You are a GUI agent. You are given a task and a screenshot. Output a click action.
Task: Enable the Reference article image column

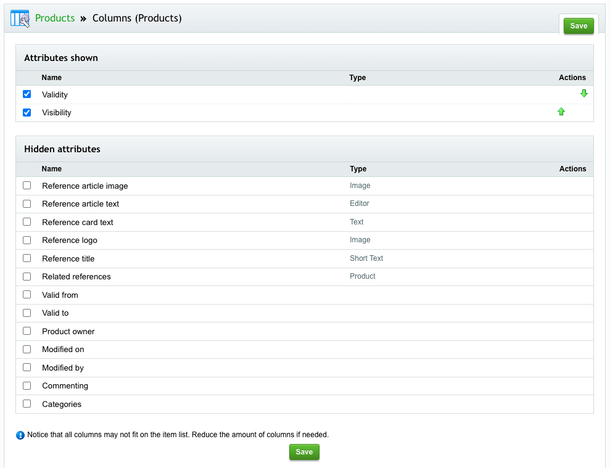tap(27, 185)
